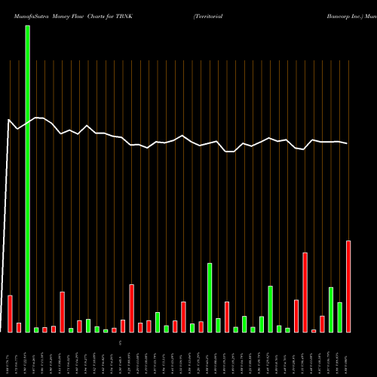The height and width of the screenshot is (377, 377).
Task: Select the second-tallest green bar in the chart
Action: pyautogui.click(x=210, y=298)
